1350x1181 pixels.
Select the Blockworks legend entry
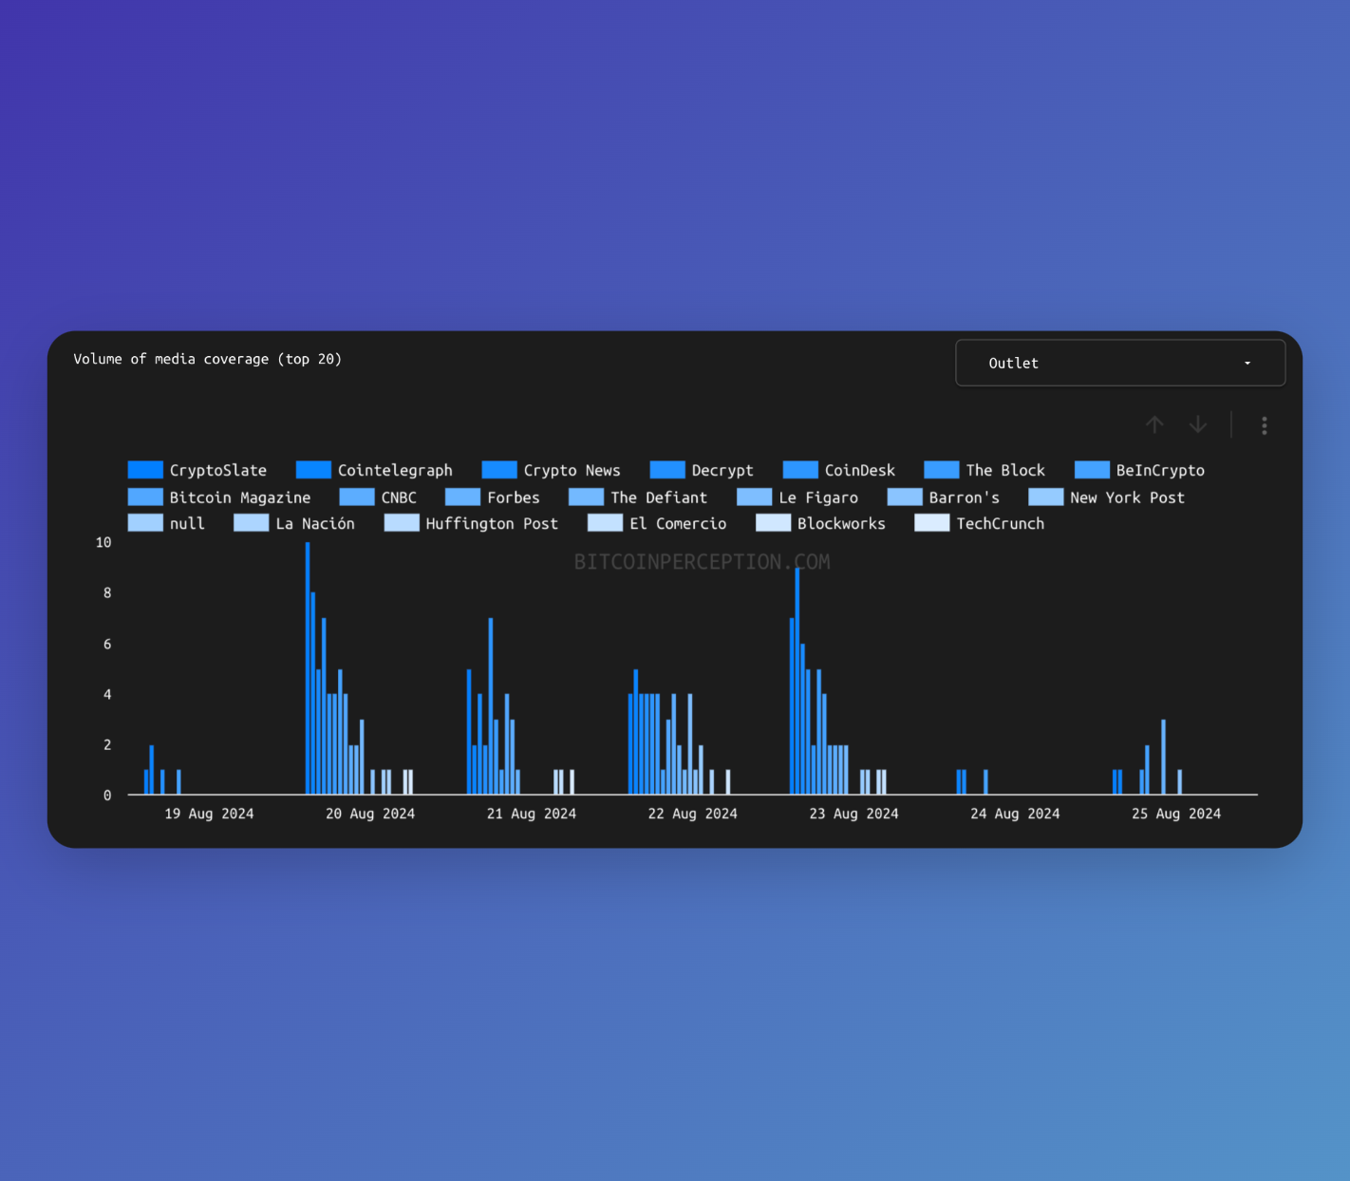(840, 523)
